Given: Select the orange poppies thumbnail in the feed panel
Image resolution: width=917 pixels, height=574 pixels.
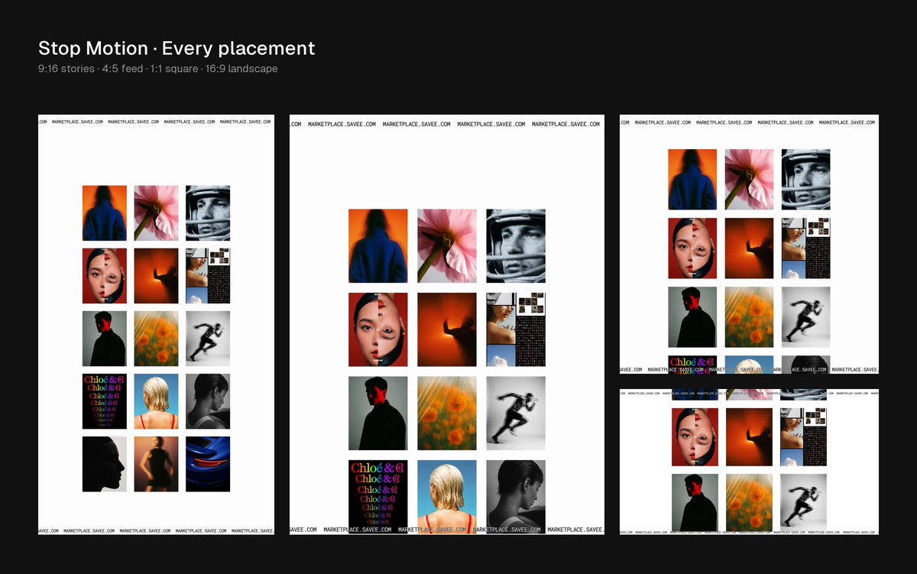Looking at the screenshot, I should (447, 413).
